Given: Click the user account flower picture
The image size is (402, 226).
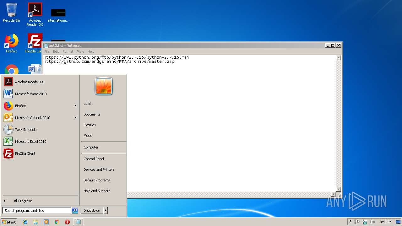Looking at the screenshot, I should pyautogui.click(x=104, y=86).
